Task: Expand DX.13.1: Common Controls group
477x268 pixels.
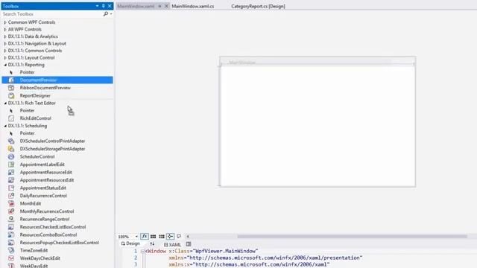Action: pyautogui.click(x=5, y=51)
